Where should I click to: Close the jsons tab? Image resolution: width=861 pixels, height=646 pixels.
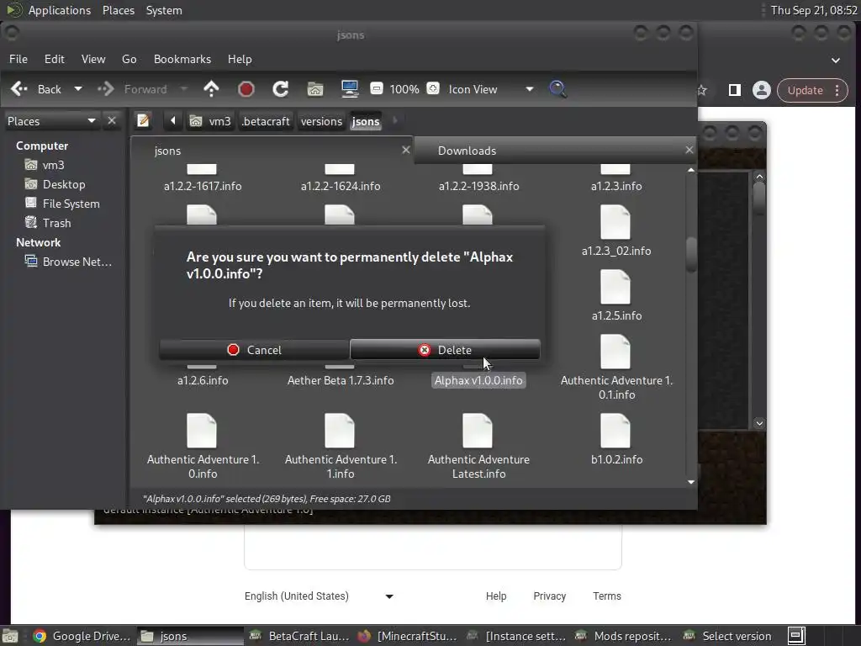coord(406,150)
